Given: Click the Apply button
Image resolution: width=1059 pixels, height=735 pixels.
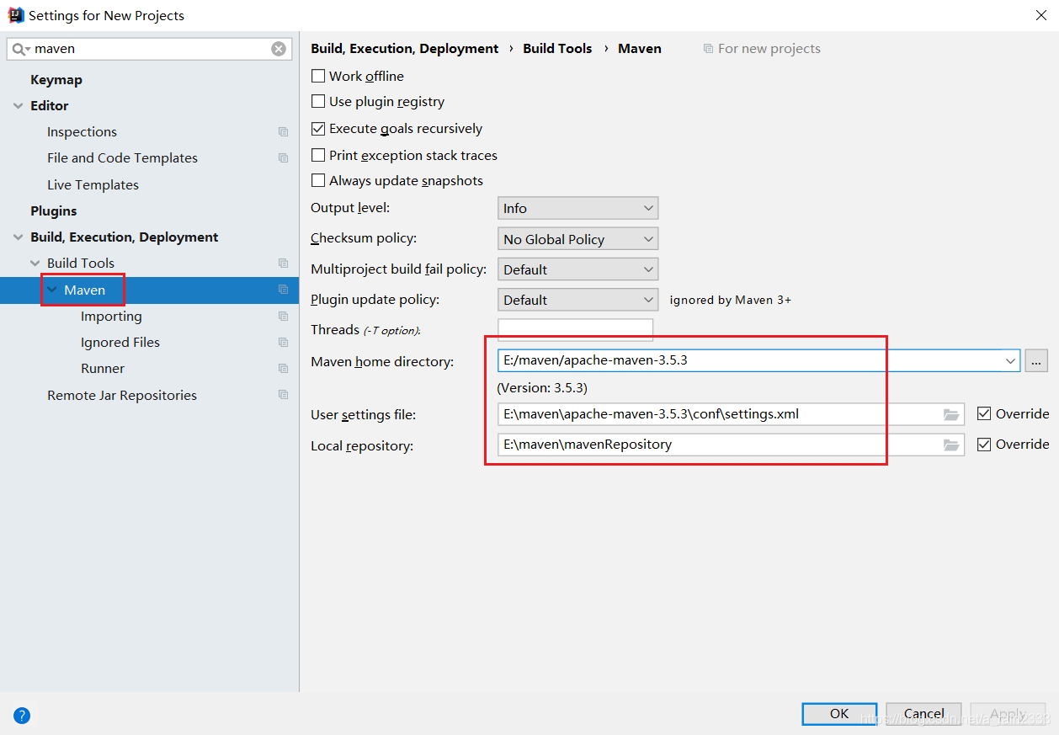Looking at the screenshot, I should [x=1008, y=714].
